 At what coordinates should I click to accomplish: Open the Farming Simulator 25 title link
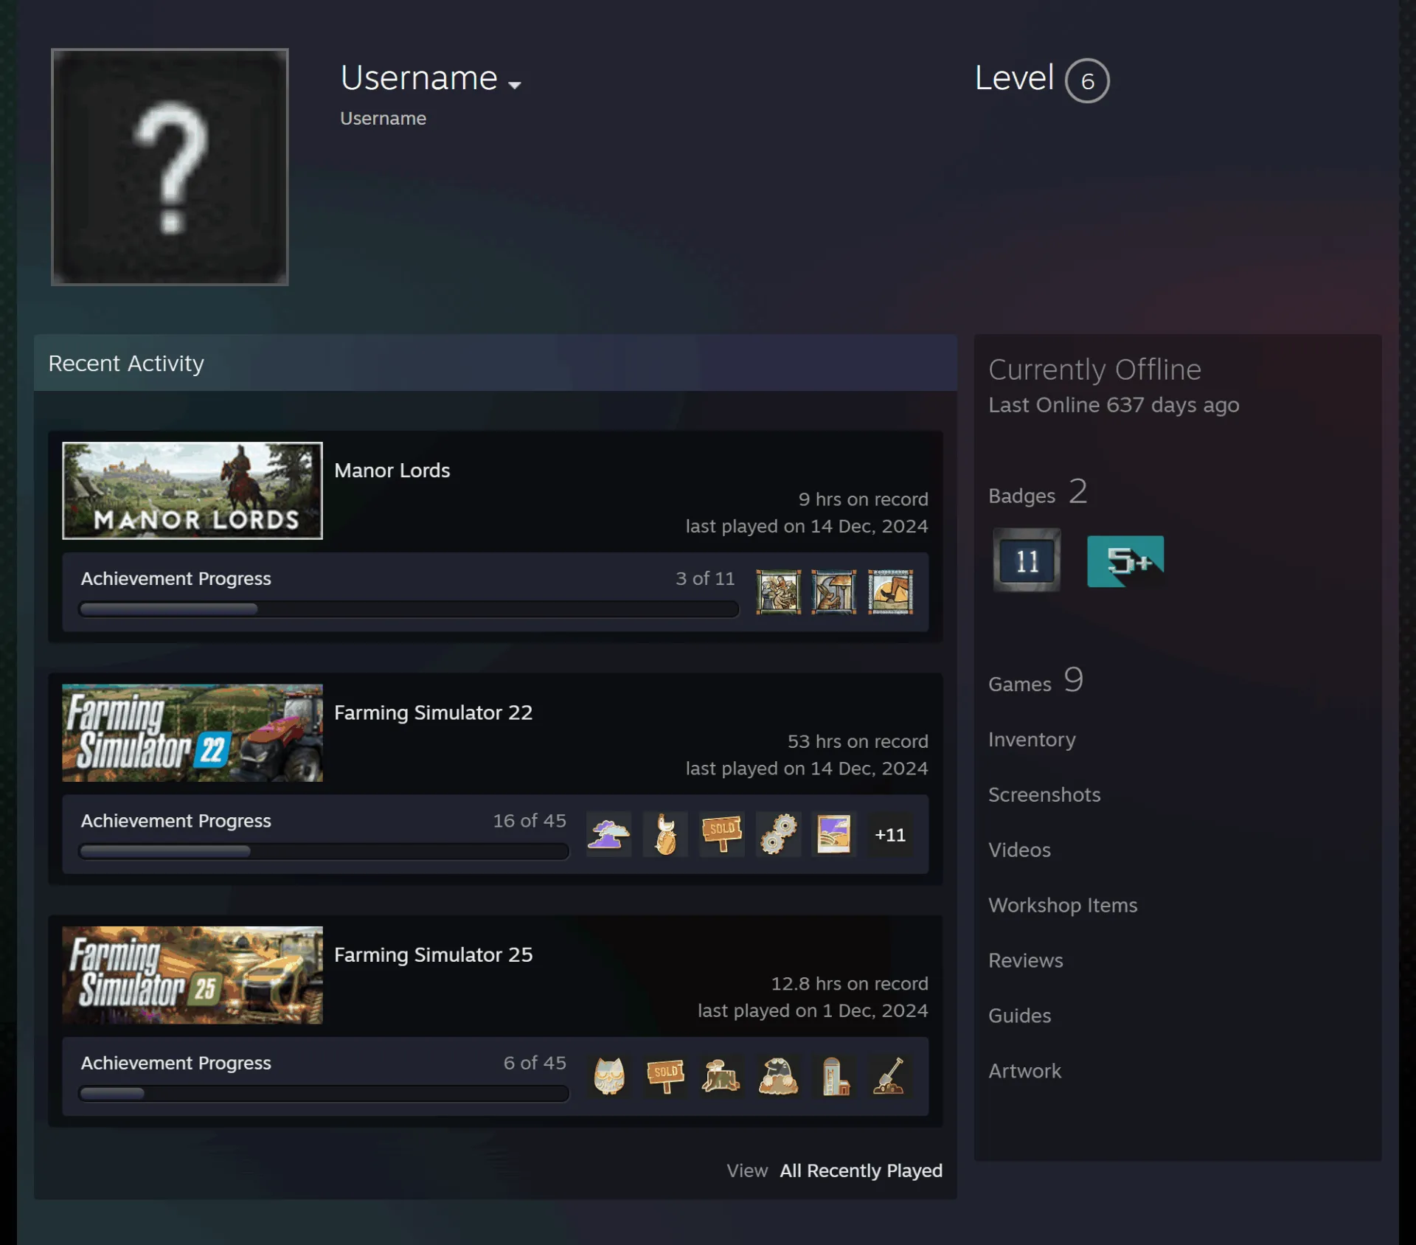[433, 954]
